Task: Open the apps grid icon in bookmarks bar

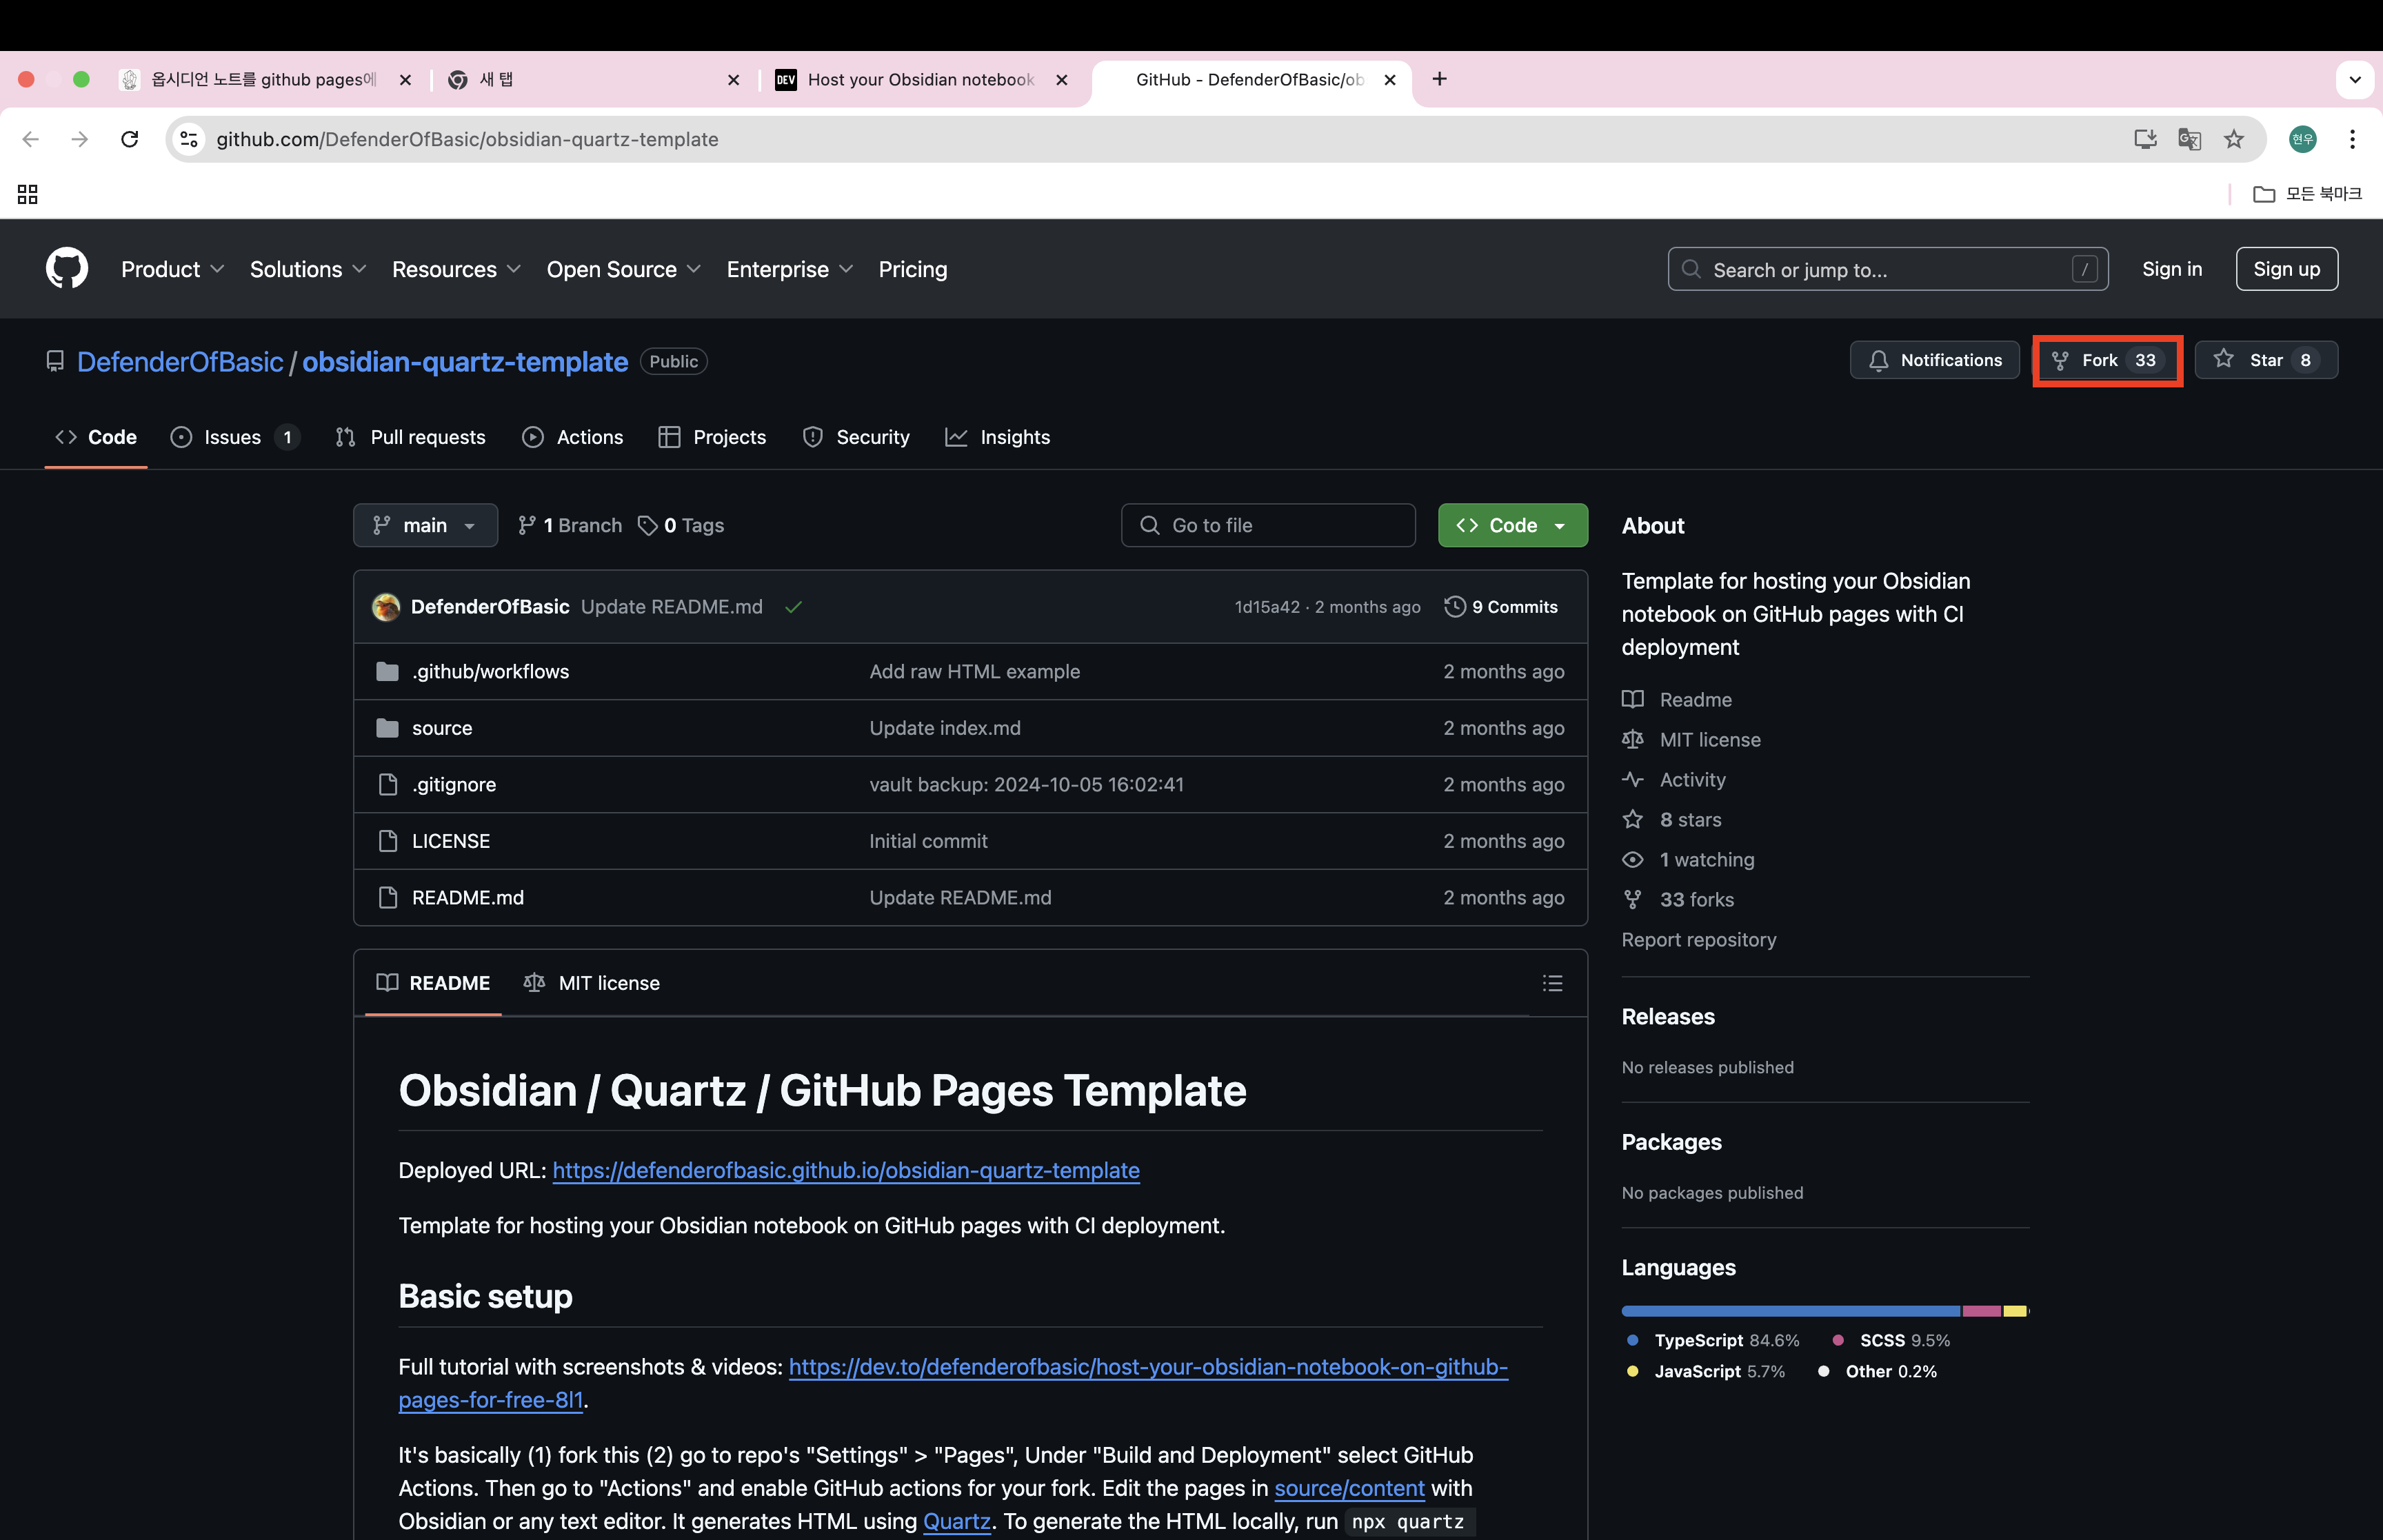Action: click(28, 194)
